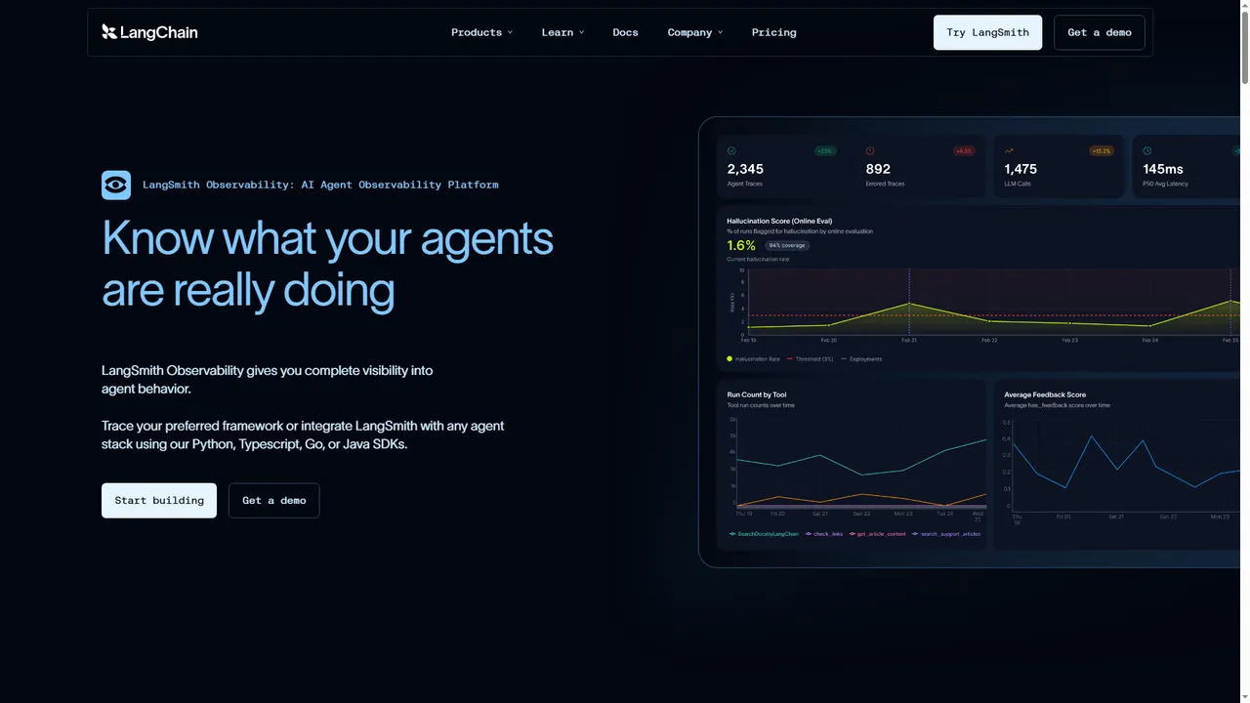Click the SearchDocsbyLangChain legend entry
This screenshot has width=1250, height=703.
[764, 534]
